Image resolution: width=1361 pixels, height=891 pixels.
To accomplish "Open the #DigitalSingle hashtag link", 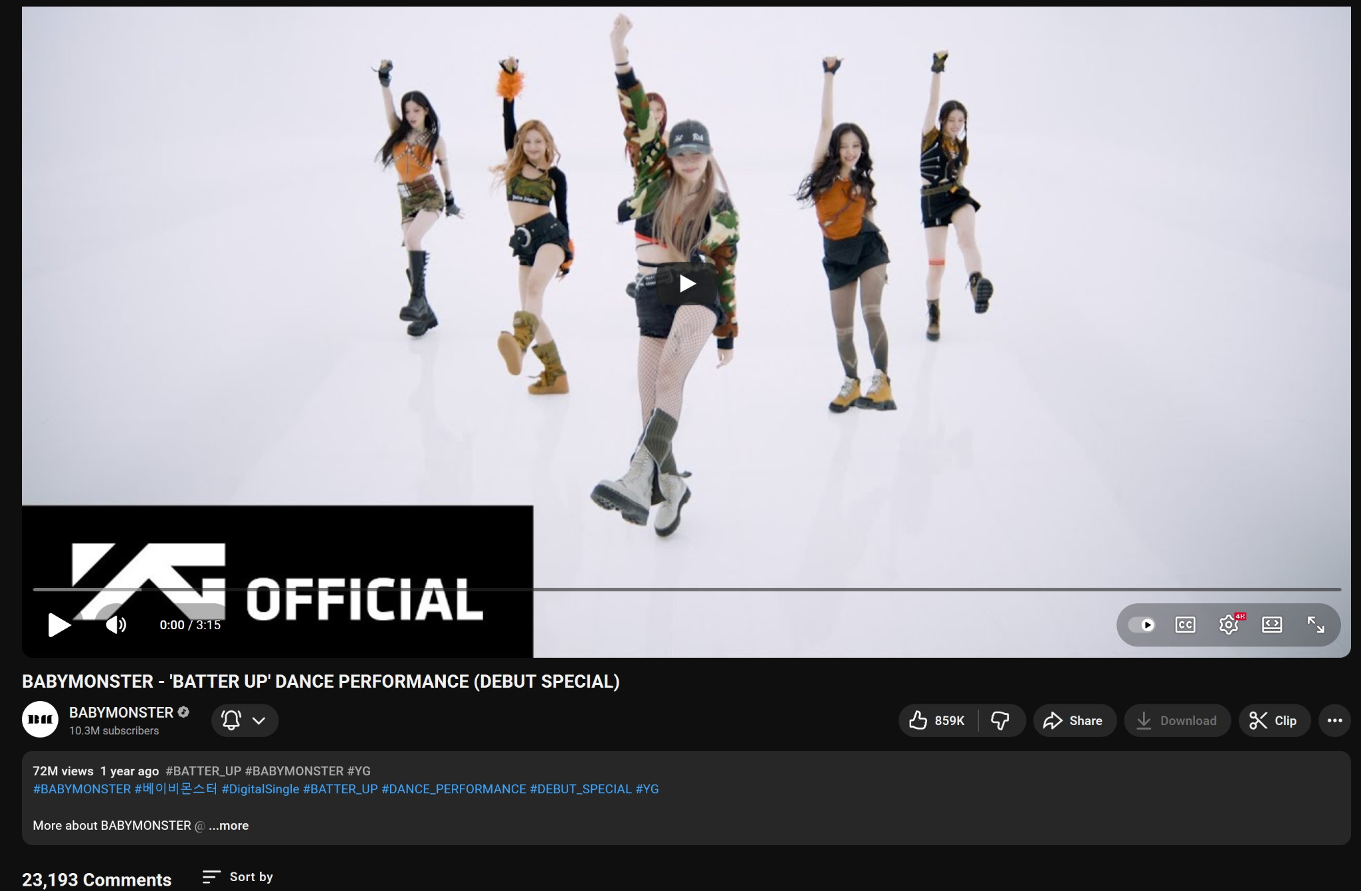I will [260, 789].
